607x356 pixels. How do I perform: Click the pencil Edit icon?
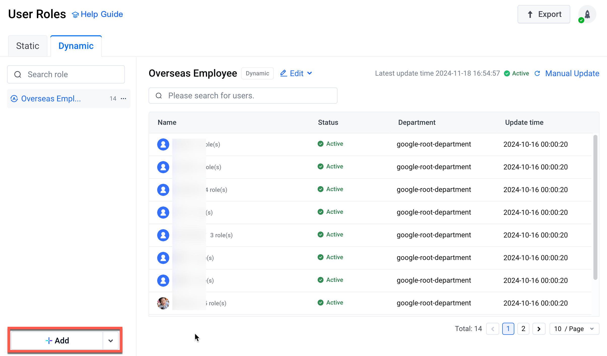point(284,73)
